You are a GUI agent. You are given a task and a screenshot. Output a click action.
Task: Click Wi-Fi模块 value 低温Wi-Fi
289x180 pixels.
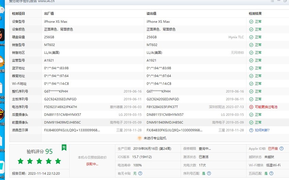(x=273, y=165)
